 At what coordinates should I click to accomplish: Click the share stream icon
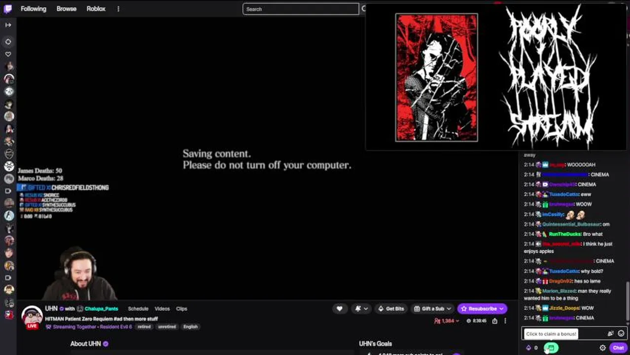494,321
